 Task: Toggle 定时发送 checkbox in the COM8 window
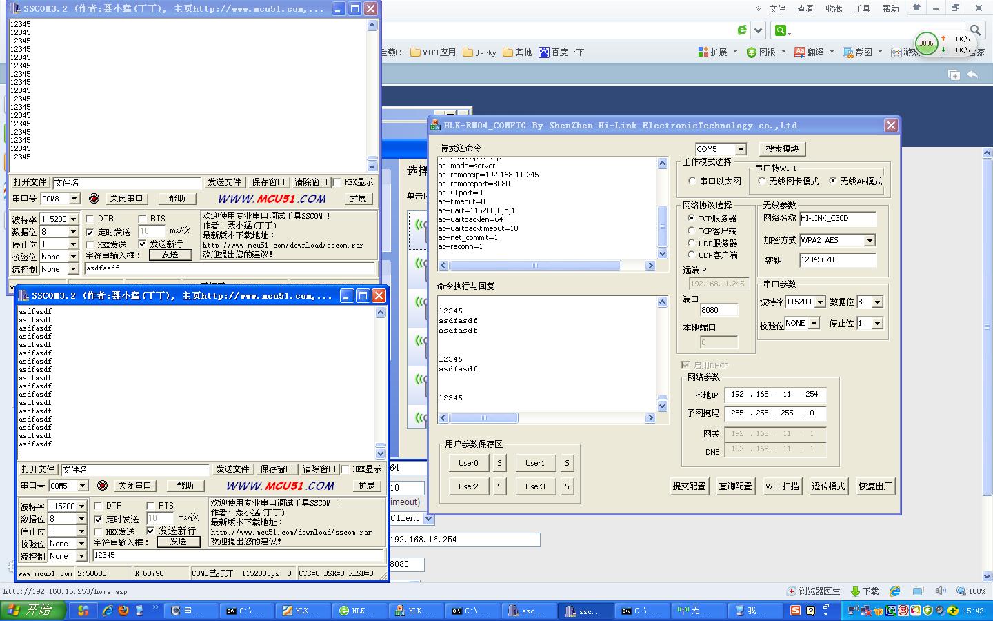click(x=90, y=233)
